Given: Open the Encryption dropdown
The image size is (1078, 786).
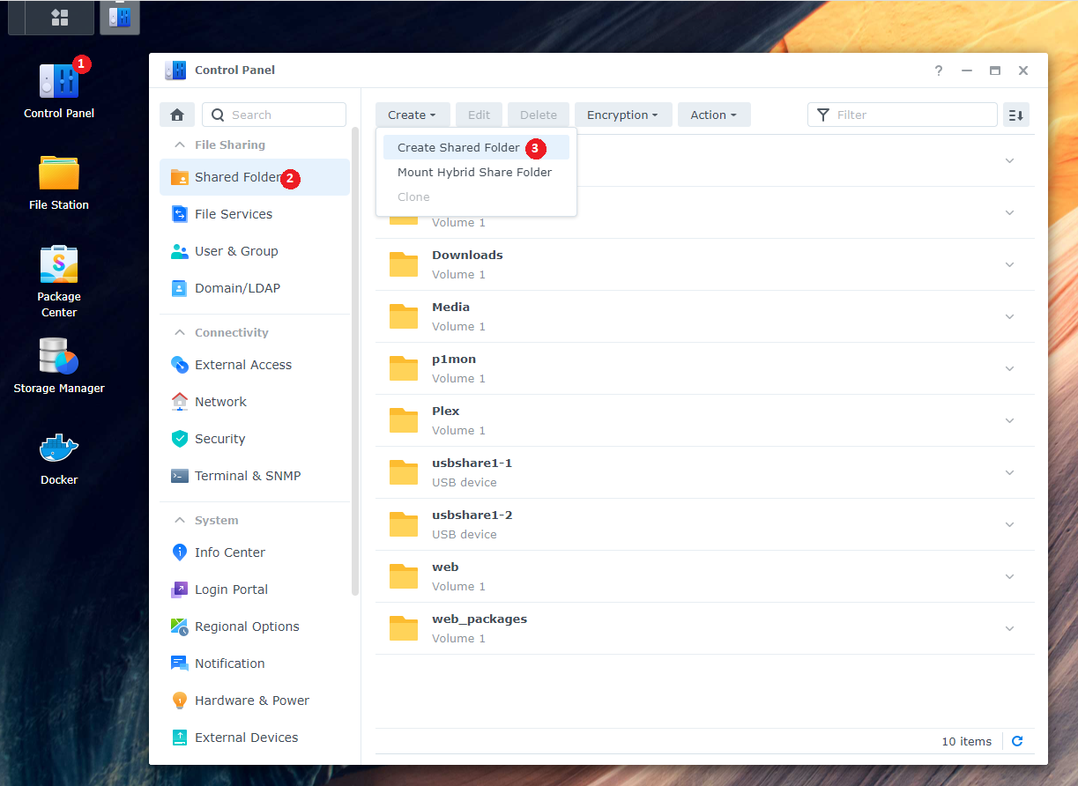Looking at the screenshot, I should 622,115.
